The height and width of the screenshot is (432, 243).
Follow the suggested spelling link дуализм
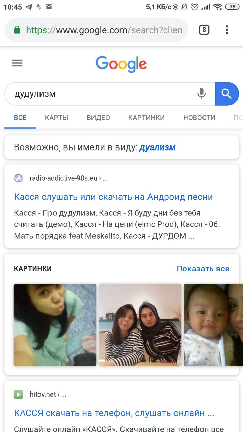[158, 147]
